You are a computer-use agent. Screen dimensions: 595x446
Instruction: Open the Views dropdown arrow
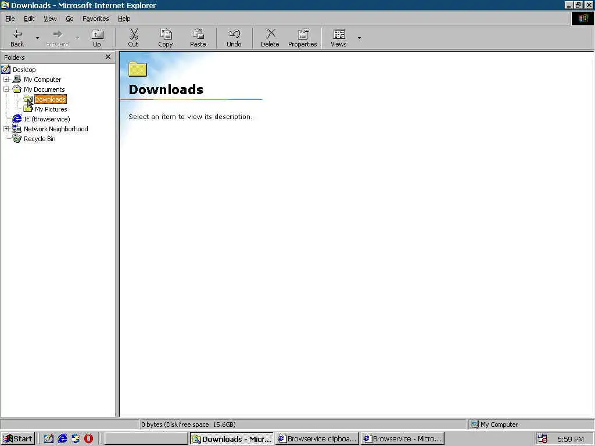point(359,38)
